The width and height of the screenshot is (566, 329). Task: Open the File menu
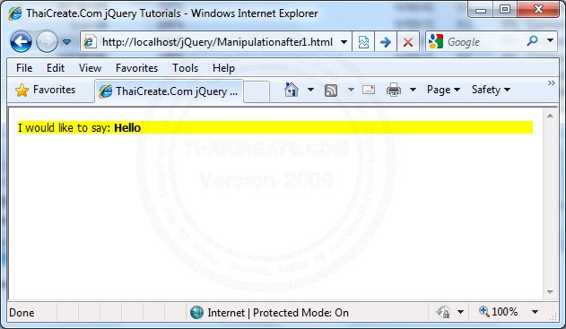[24, 68]
